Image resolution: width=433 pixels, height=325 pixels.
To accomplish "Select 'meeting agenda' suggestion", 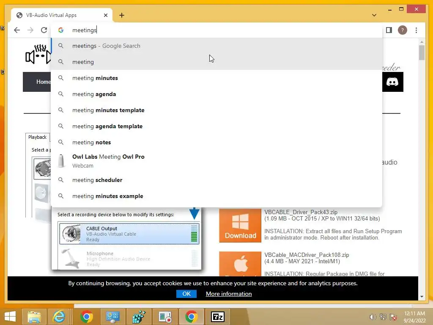I will click(217, 94).
